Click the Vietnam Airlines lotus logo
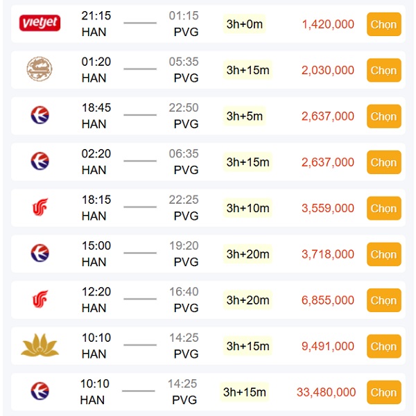This screenshot has height=416, width=416. (40, 345)
